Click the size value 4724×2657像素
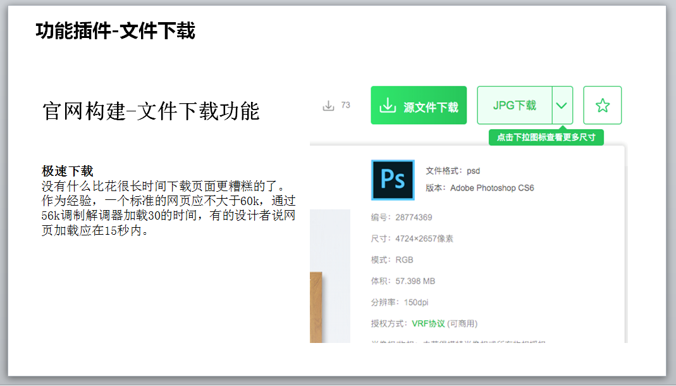 424,239
